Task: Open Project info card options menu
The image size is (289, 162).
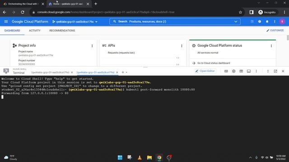Action: (92, 46)
